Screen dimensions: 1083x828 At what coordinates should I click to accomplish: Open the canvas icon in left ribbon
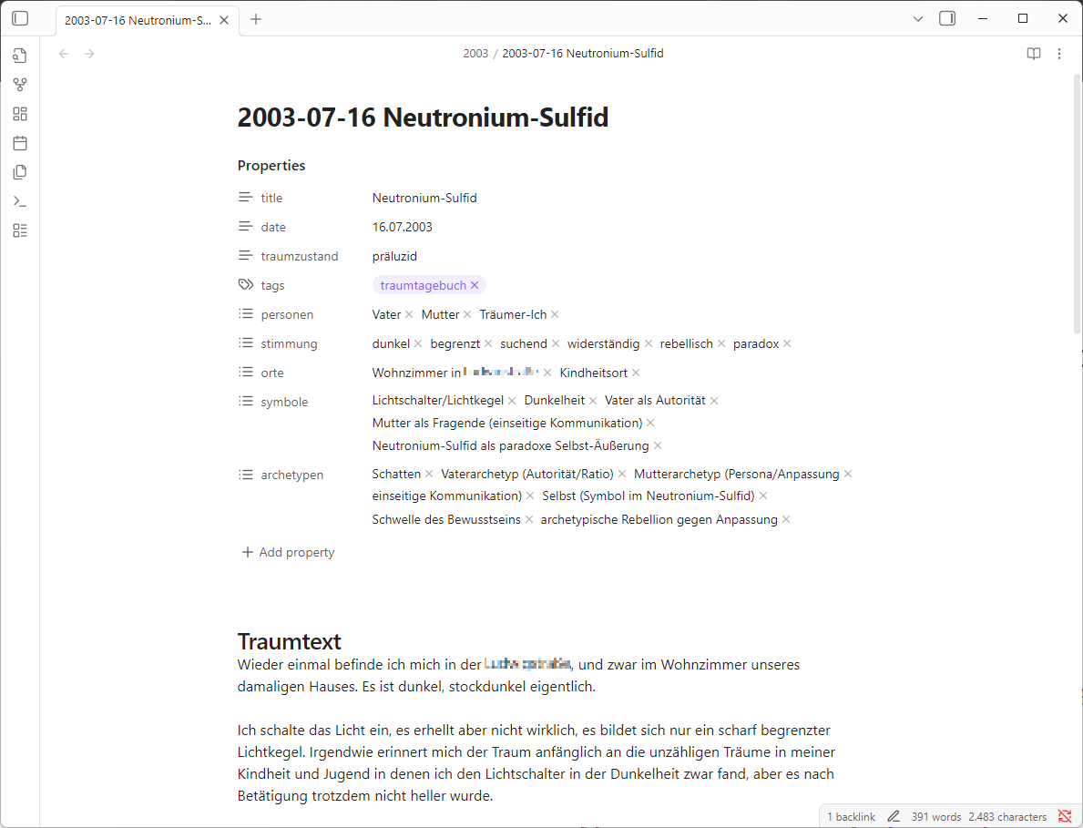coord(20,114)
